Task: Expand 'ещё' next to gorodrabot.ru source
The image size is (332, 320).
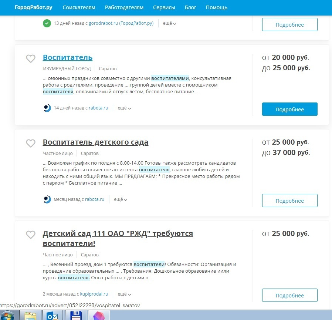Action: pyautogui.click(x=169, y=23)
